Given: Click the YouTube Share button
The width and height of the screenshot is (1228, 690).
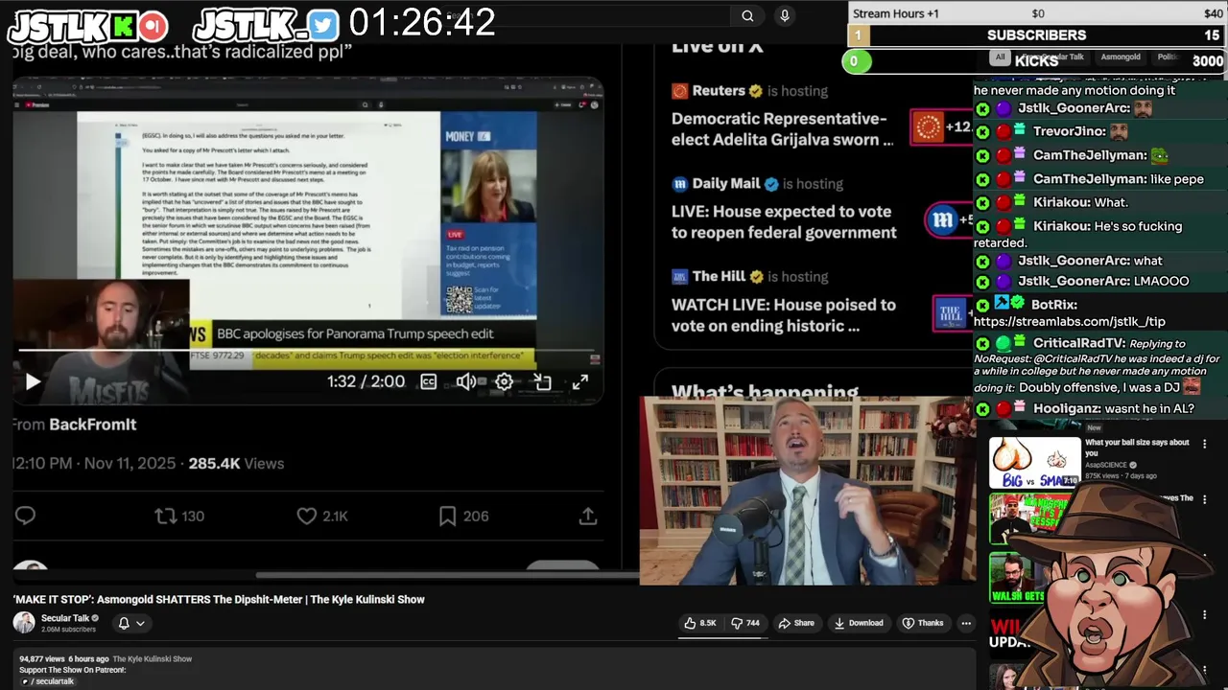Looking at the screenshot, I should click(796, 623).
